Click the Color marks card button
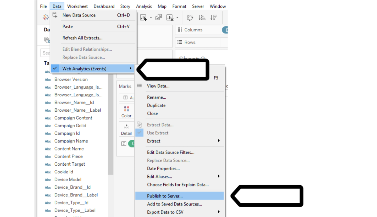The image size is (377, 217). pyautogui.click(x=126, y=112)
